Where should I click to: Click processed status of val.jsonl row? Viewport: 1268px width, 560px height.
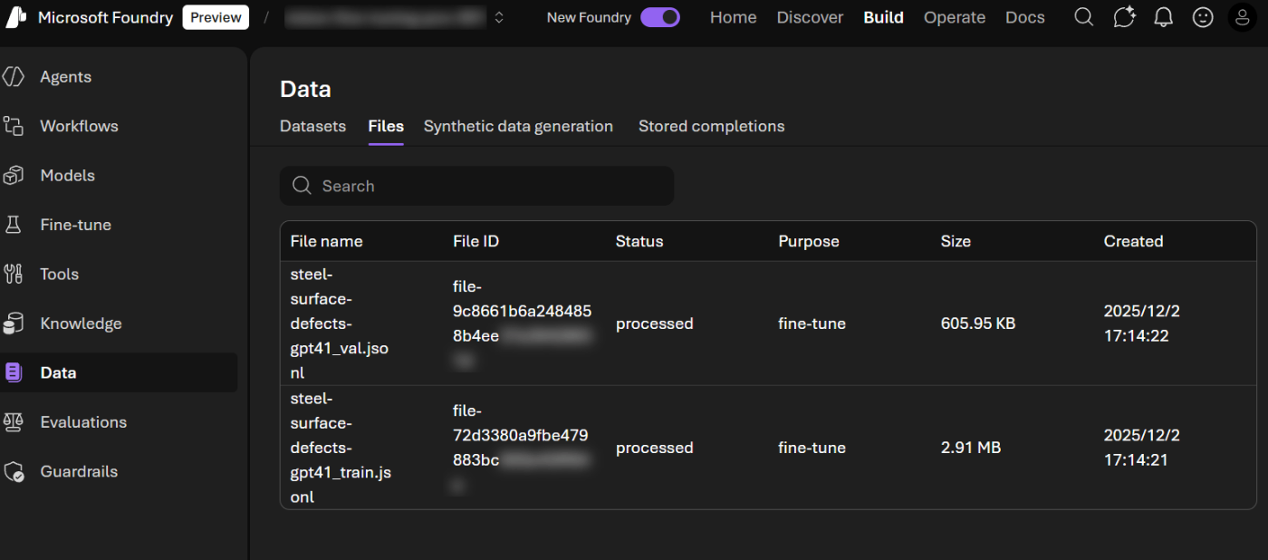click(655, 323)
